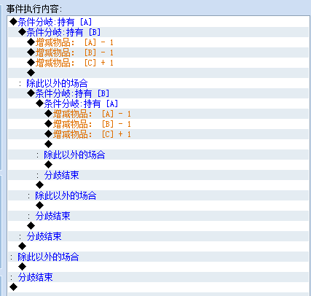
Task: Select the innermost 条件分歧:持有 [A] command
Action: click(158, 104)
